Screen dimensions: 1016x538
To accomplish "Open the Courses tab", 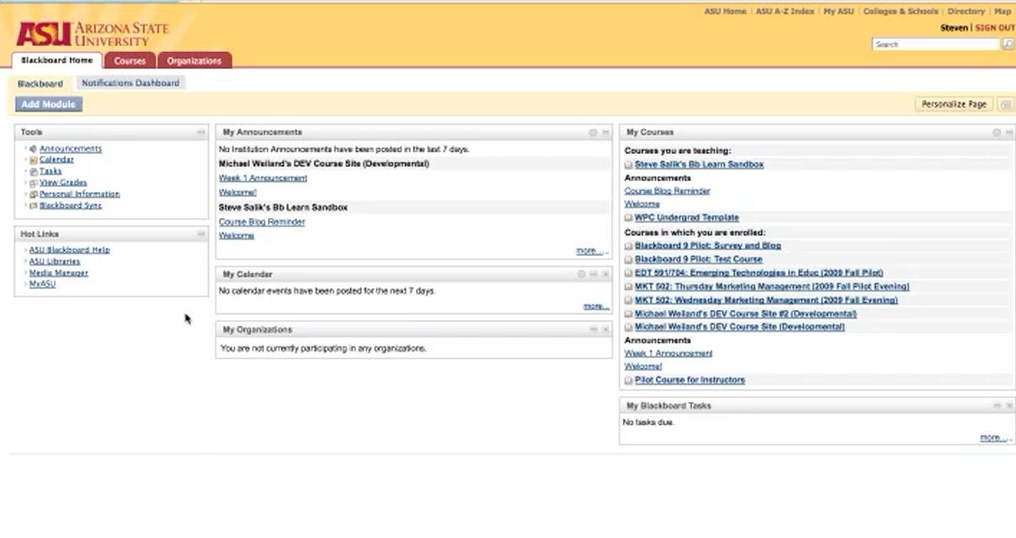I will [x=130, y=61].
